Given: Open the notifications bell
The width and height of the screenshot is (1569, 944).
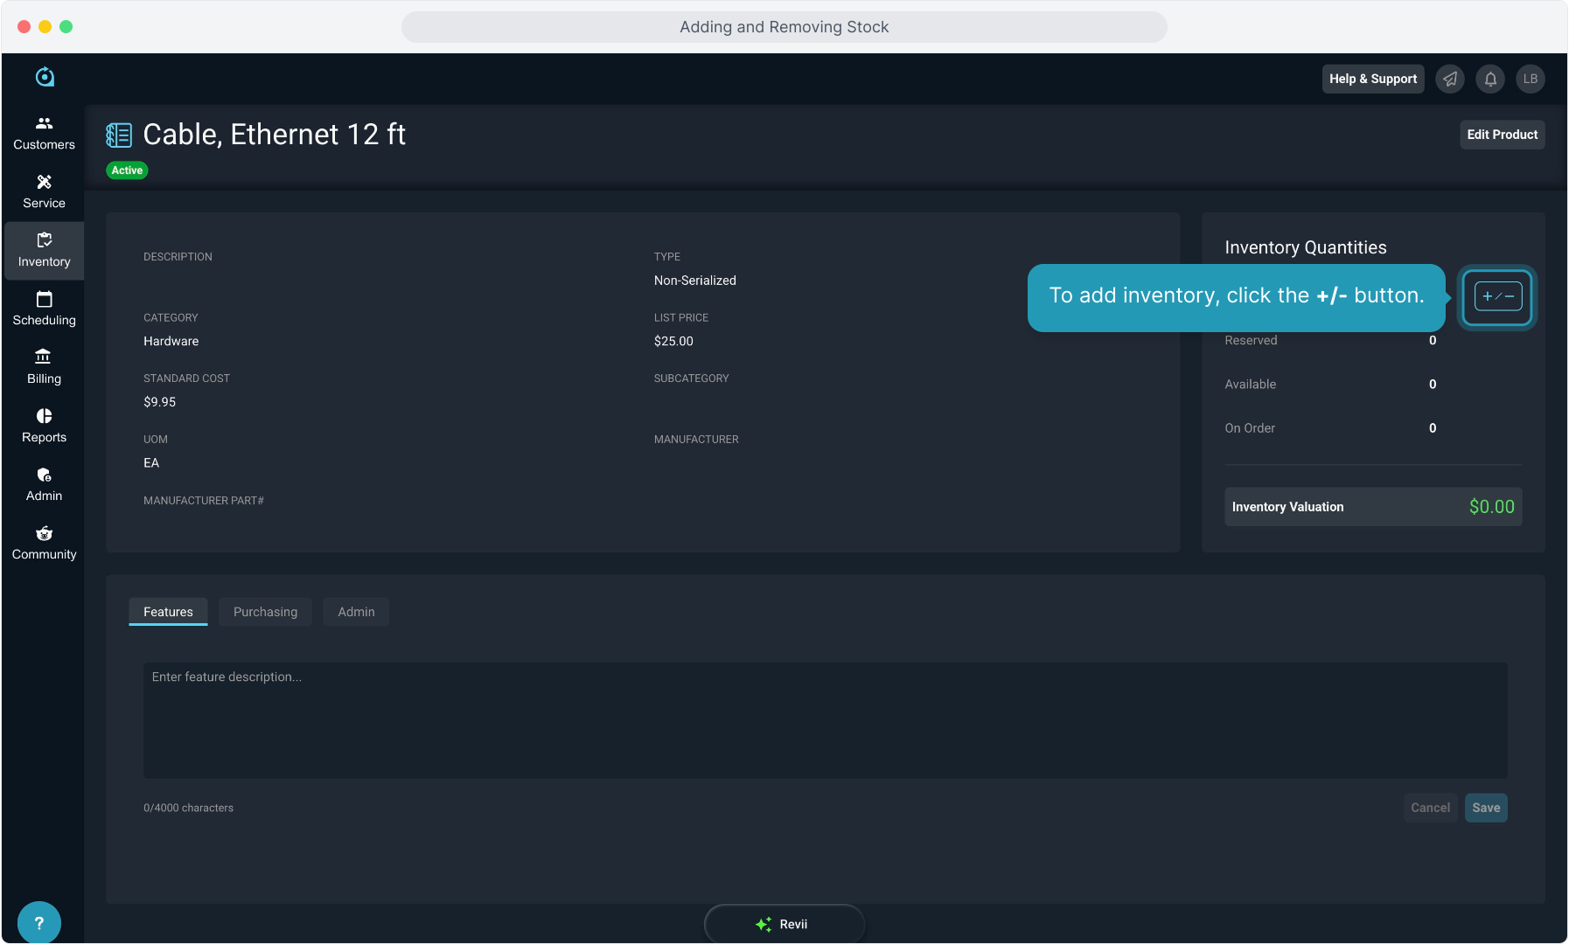Looking at the screenshot, I should [1490, 79].
